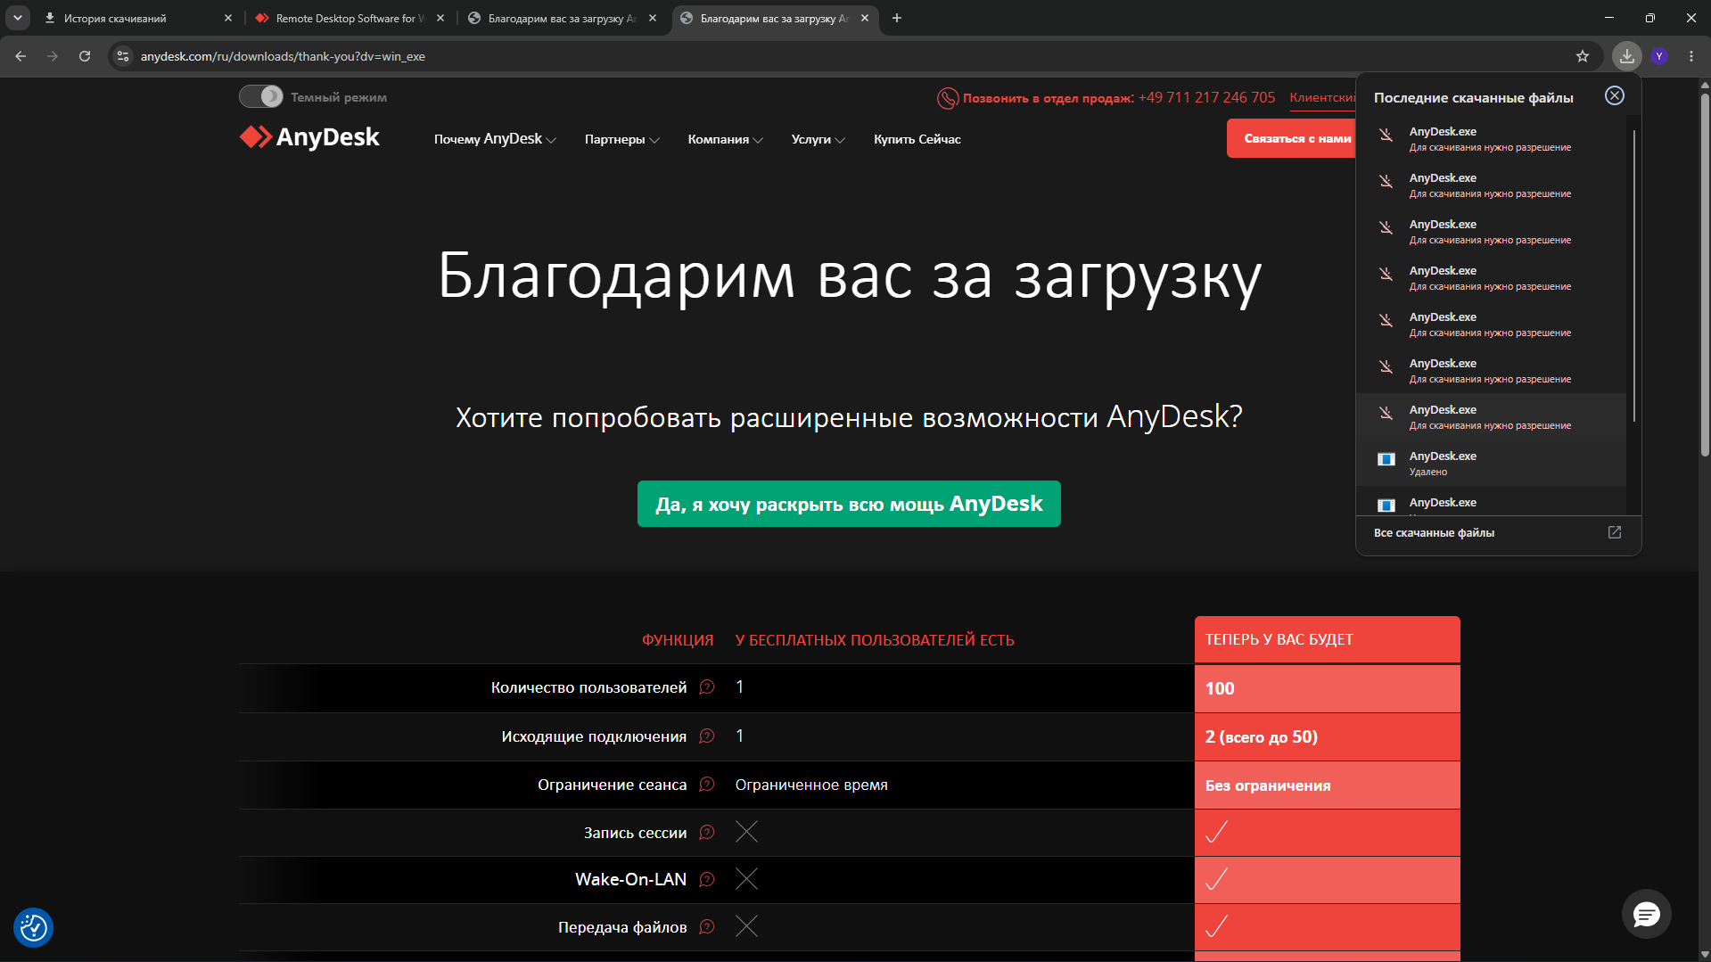Click page scrollbar up arrow

coord(1705,86)
